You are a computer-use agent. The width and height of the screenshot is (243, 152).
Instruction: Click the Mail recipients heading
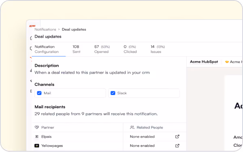pos(50,107)
